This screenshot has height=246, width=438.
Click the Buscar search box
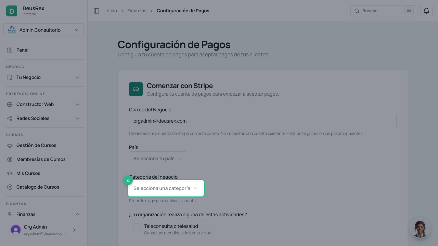[x=384, y=11]
